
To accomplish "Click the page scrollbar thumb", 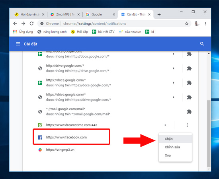I will tap(209, 133).
